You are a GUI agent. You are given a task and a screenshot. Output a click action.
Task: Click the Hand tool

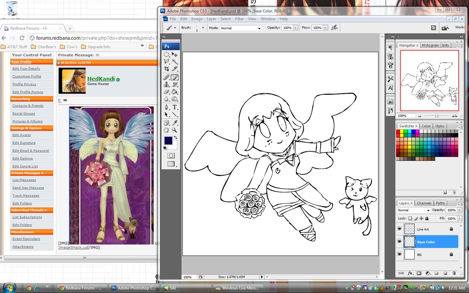166,130
